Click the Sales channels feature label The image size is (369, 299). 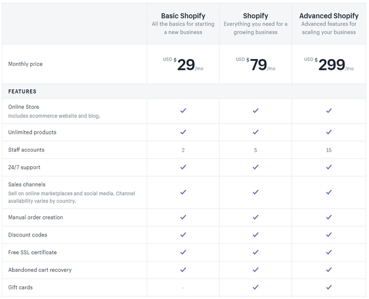point(27,184)
